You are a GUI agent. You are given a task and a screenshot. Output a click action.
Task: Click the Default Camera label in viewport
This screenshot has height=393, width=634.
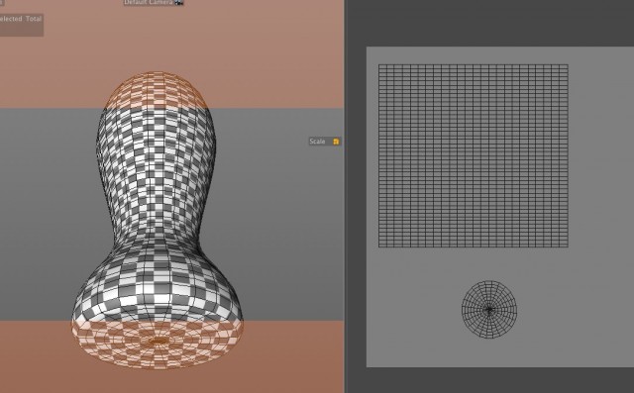tap(149, 2)
